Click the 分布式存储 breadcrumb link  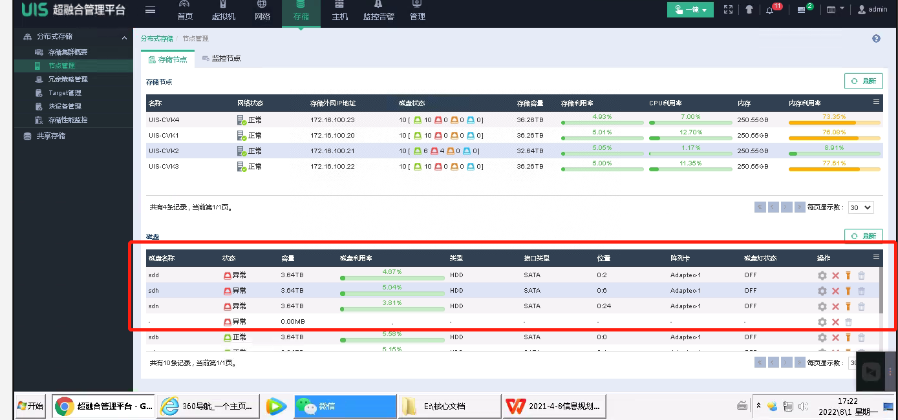156,39
